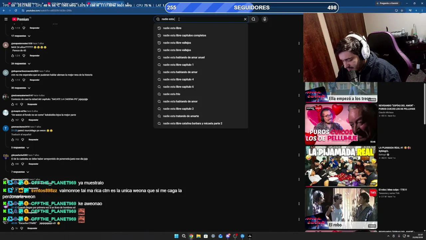
Task: Choose suggestion 'nadie esta libre capitulo 1'
Action: pos(201,65)
